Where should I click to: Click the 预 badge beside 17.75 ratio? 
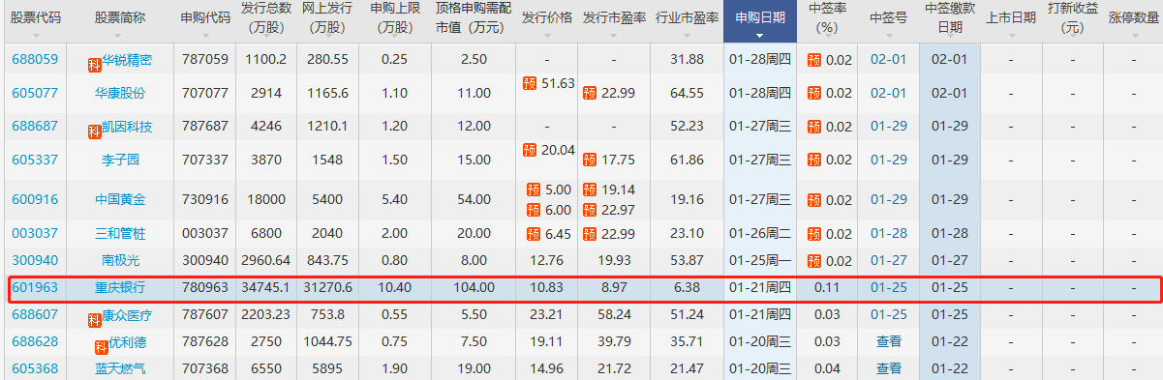click(590, 161)
